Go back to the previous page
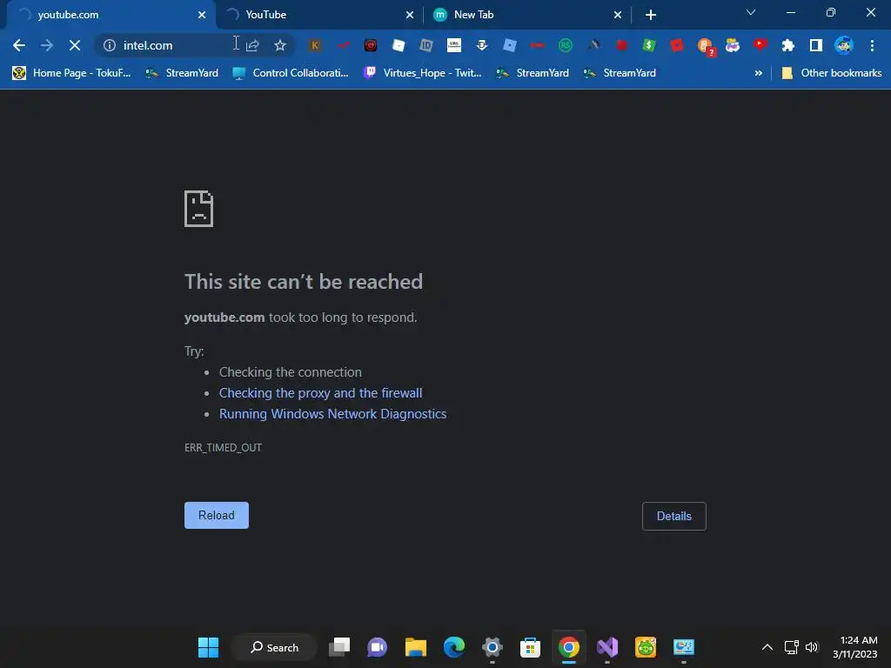 (19, 45)
